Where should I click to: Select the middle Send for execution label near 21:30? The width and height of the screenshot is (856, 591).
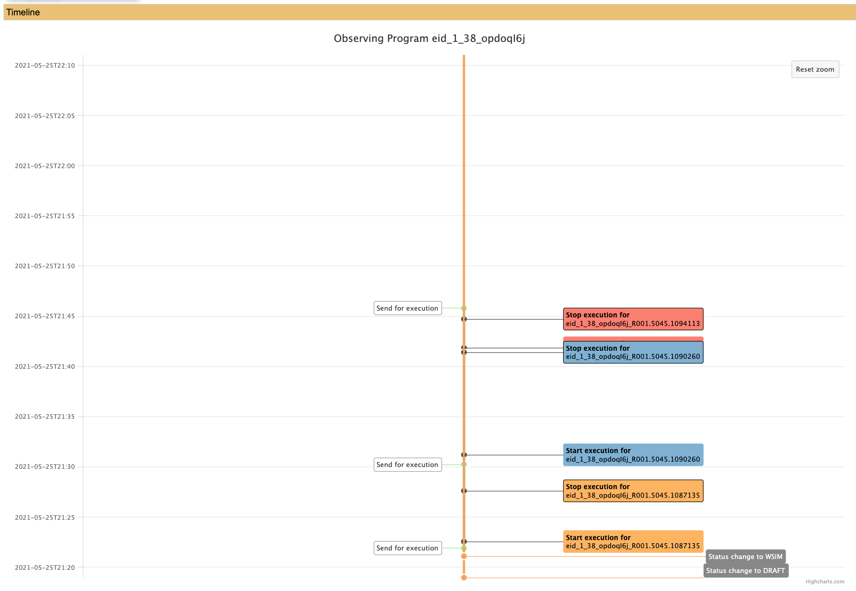pos(408,465)
